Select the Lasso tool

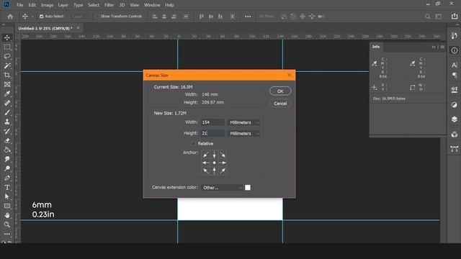click(x=7, y=56)
